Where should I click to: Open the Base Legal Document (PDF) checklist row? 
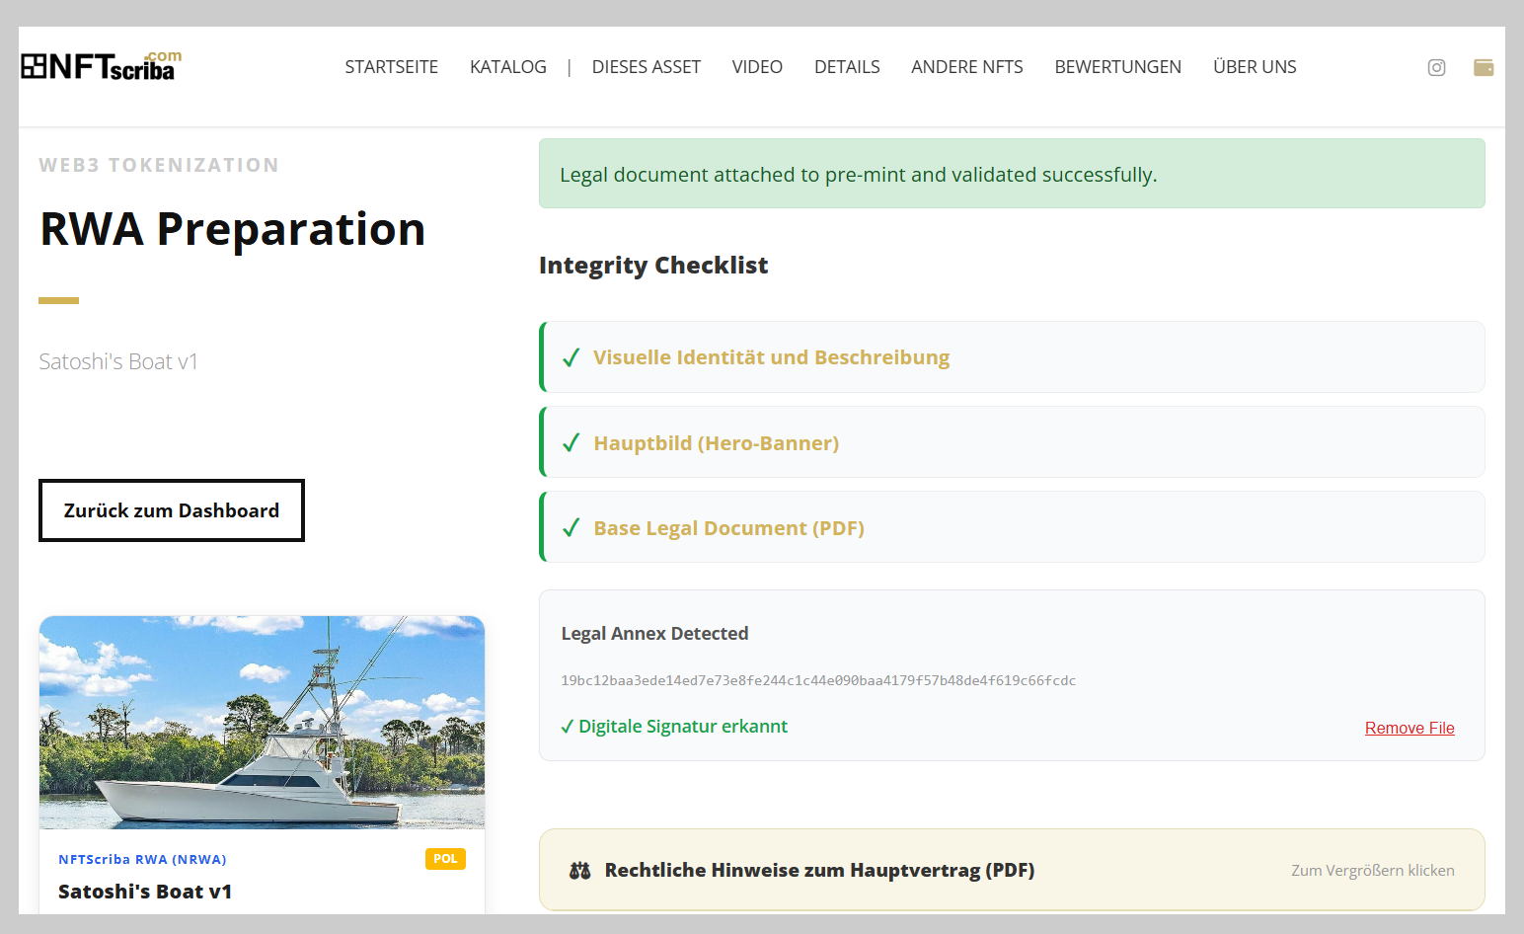[x=1012, y=526]
